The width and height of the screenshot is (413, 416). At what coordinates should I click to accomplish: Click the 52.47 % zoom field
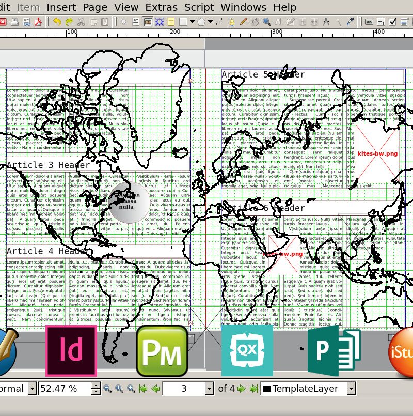[65, 389]
